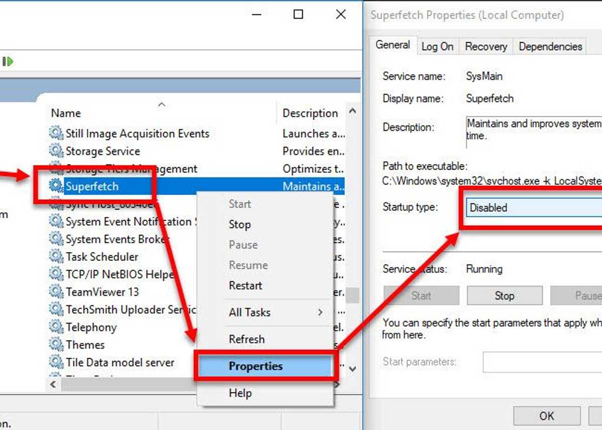Open the Dependencies tab

pos(550,47)
